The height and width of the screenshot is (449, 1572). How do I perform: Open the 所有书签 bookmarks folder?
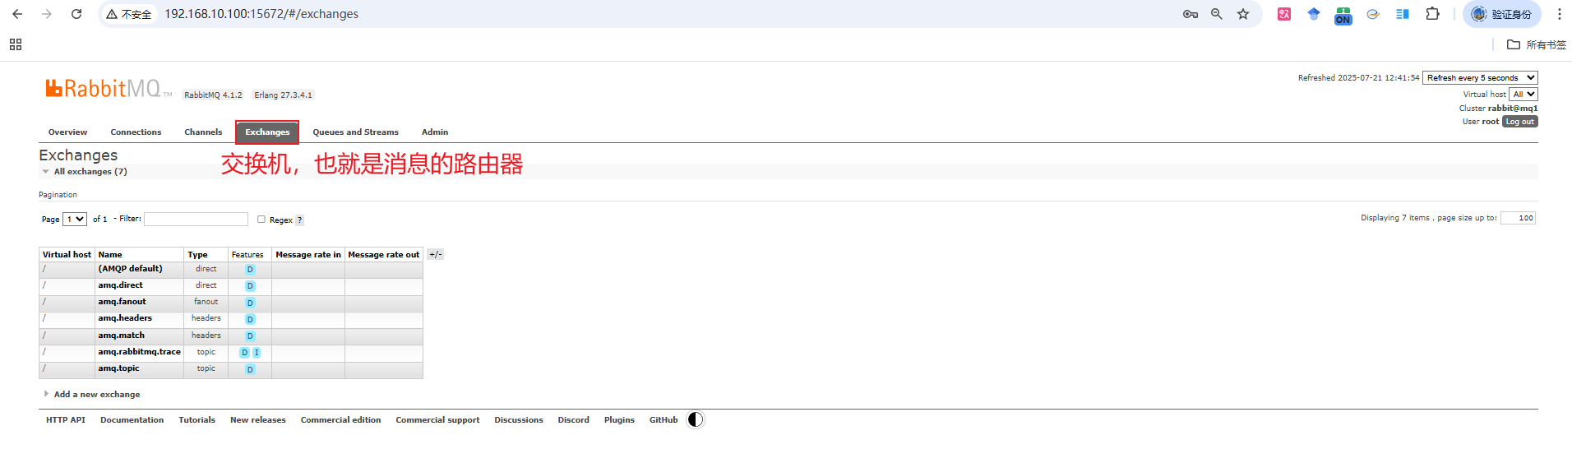(x=1536, y=44)
